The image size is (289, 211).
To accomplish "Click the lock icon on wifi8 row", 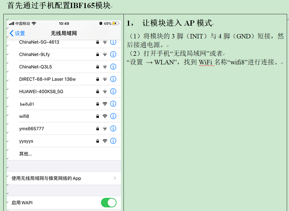I will pyautogui.click(x=98, y=116).
